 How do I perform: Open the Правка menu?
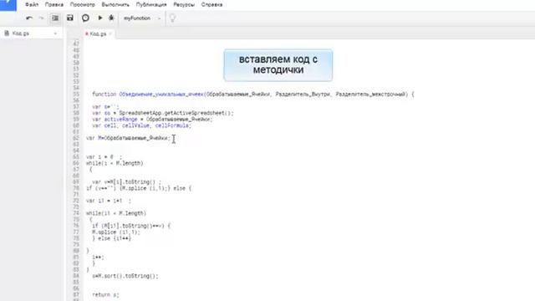coord(54,5)
